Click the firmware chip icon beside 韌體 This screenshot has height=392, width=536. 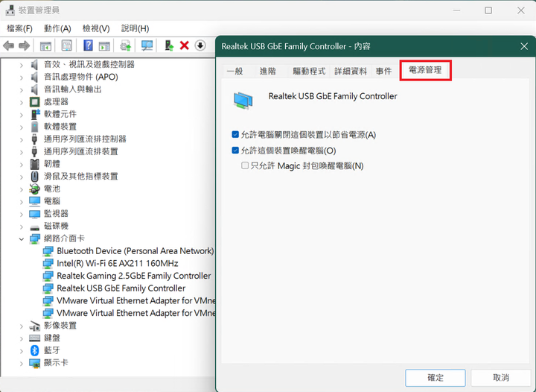coord(34,164)
